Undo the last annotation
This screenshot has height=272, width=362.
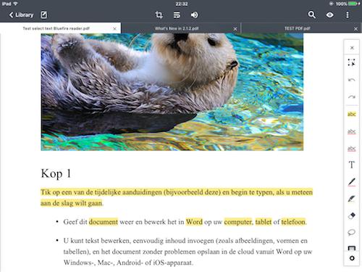tap(352, 80)
